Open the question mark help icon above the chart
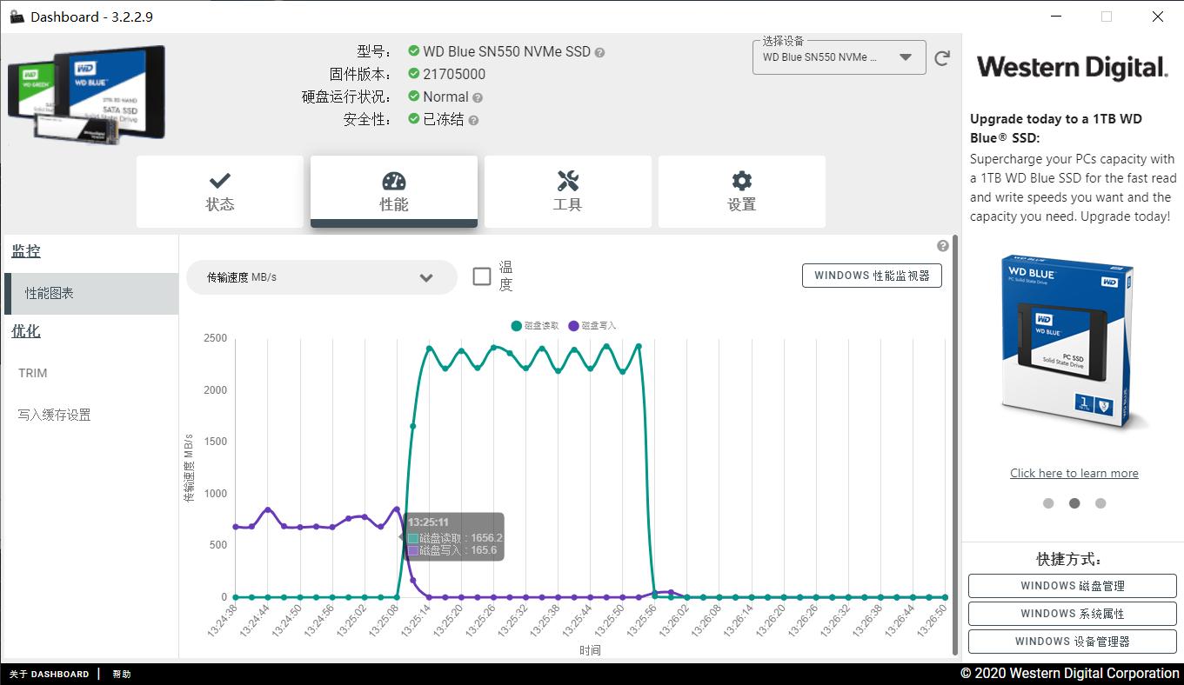This screenshot has height=685, width=1184. (x=942, y=245)
